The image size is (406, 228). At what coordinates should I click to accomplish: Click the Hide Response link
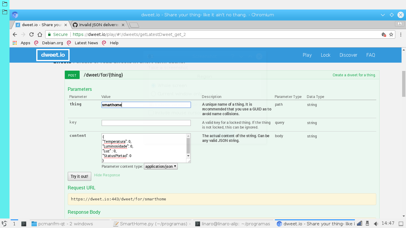coord(107,175)
